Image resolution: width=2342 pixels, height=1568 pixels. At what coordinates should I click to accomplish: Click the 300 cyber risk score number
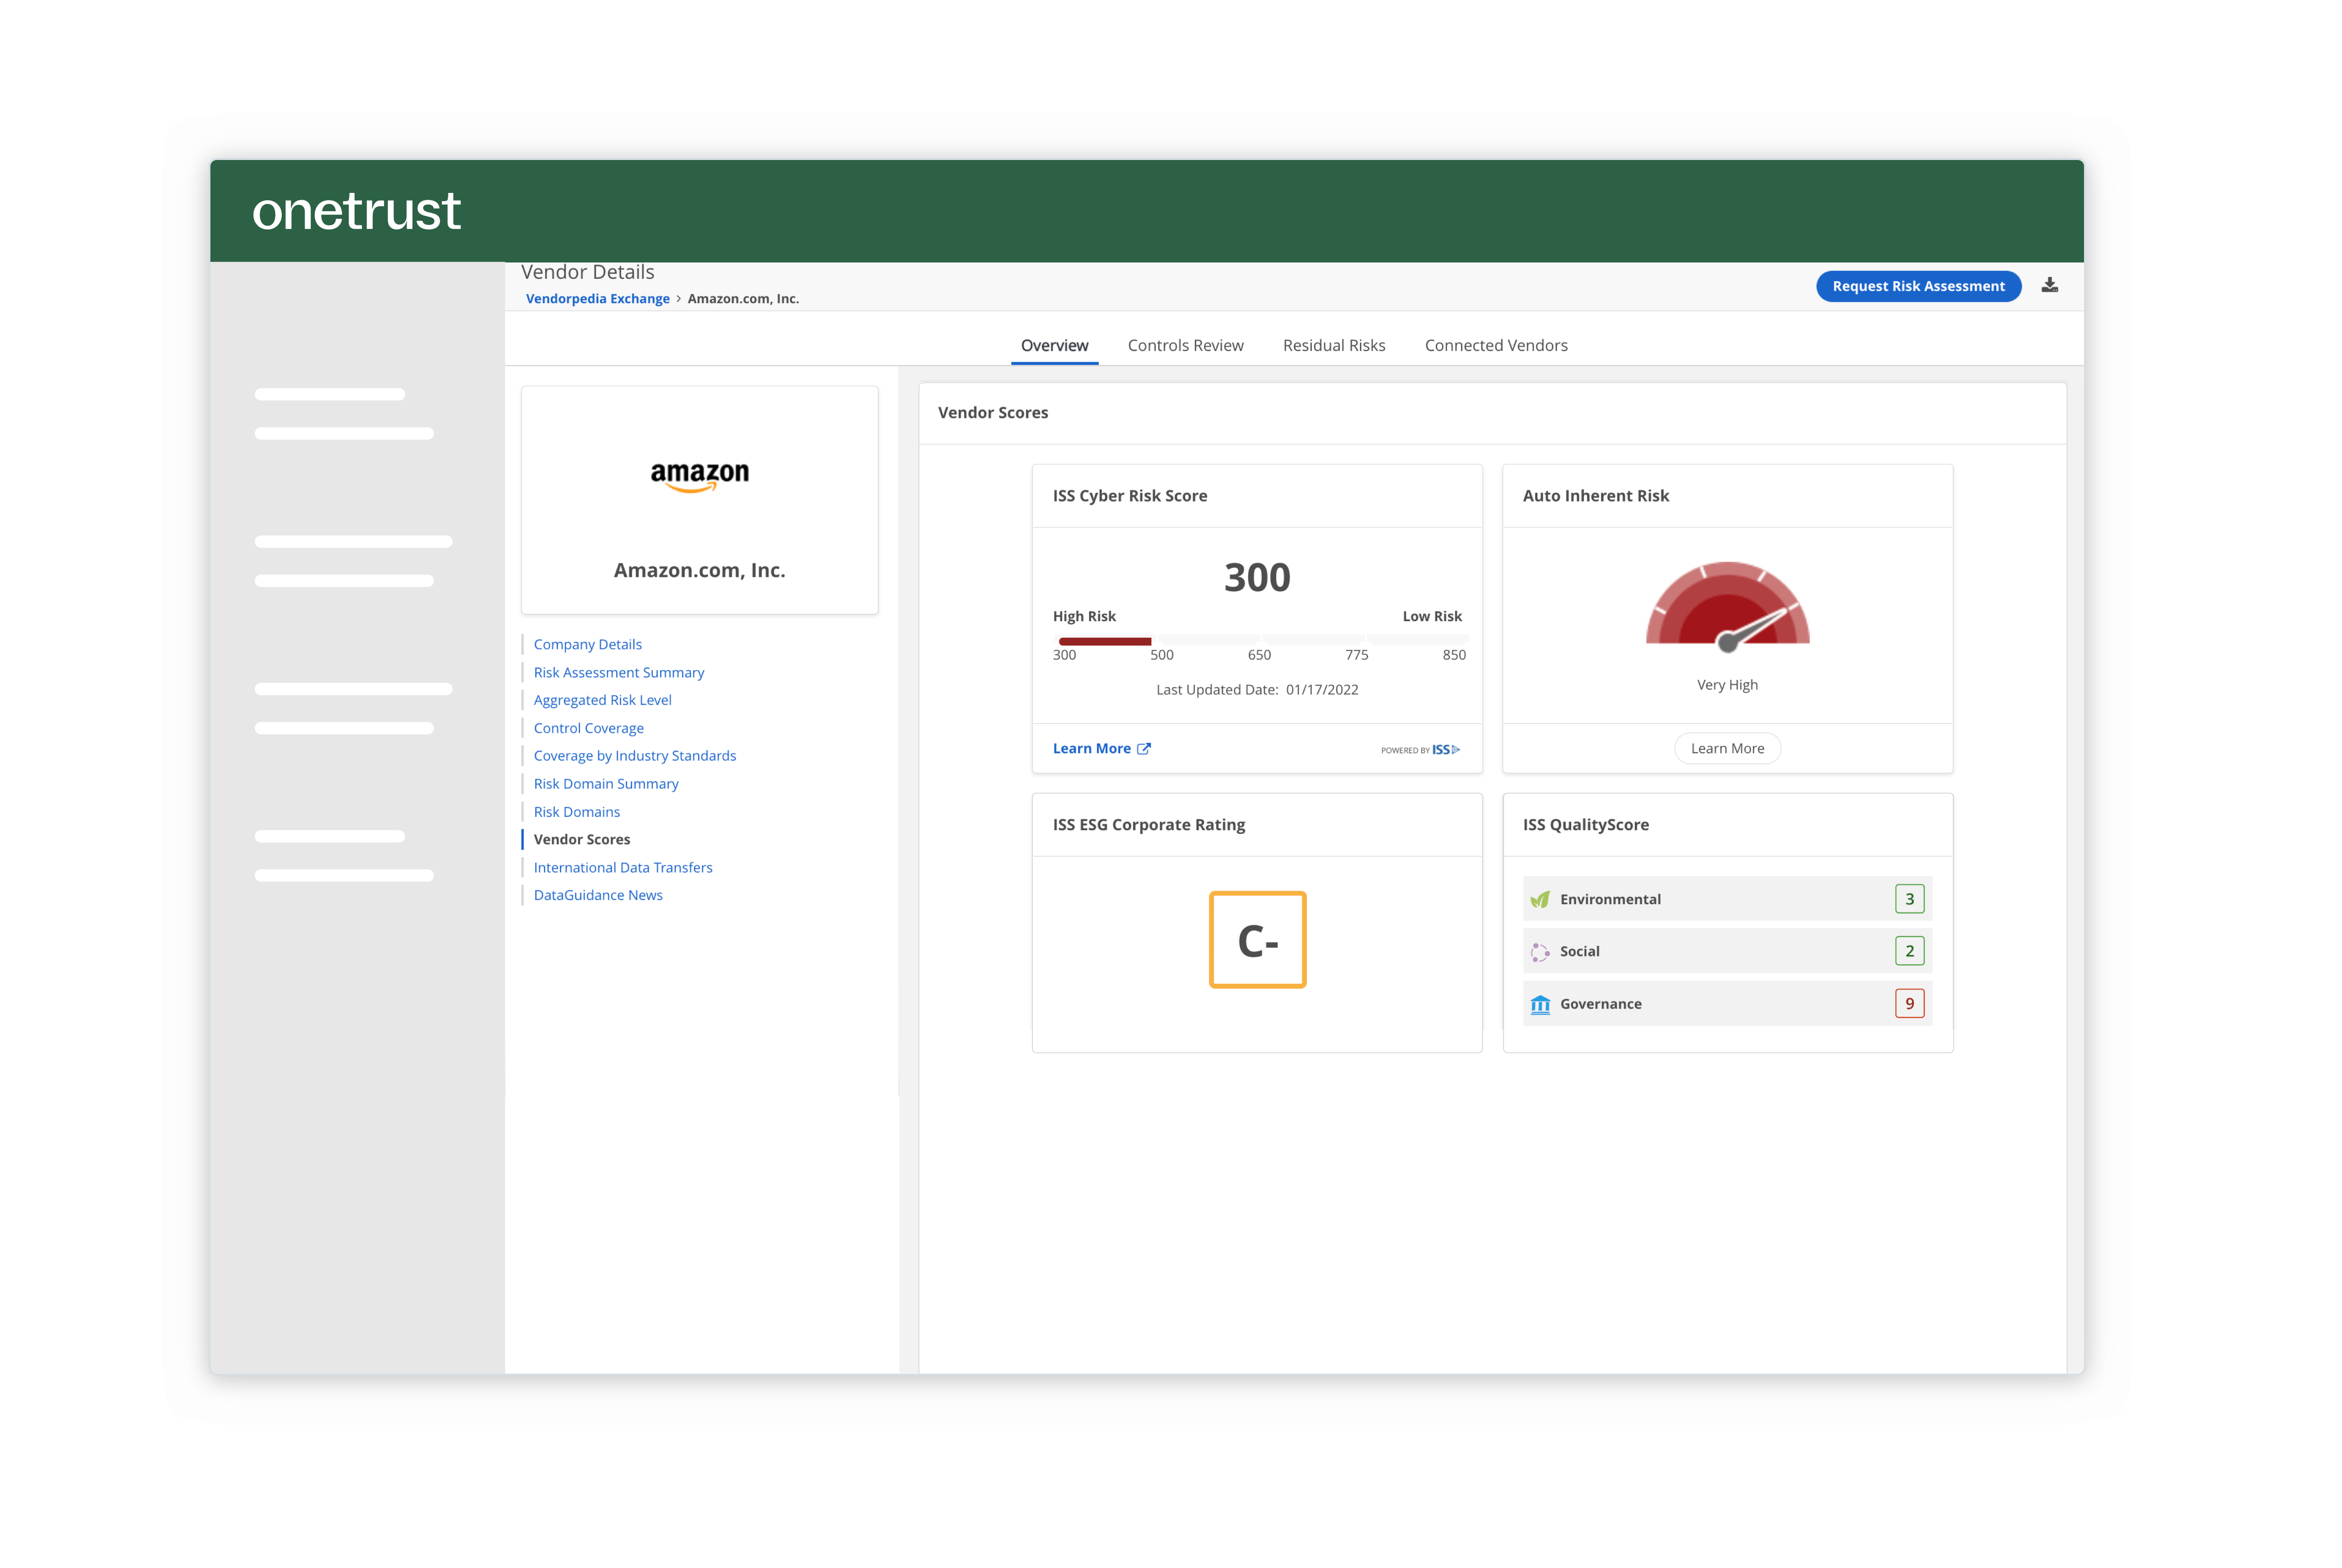click(1257, 577)
